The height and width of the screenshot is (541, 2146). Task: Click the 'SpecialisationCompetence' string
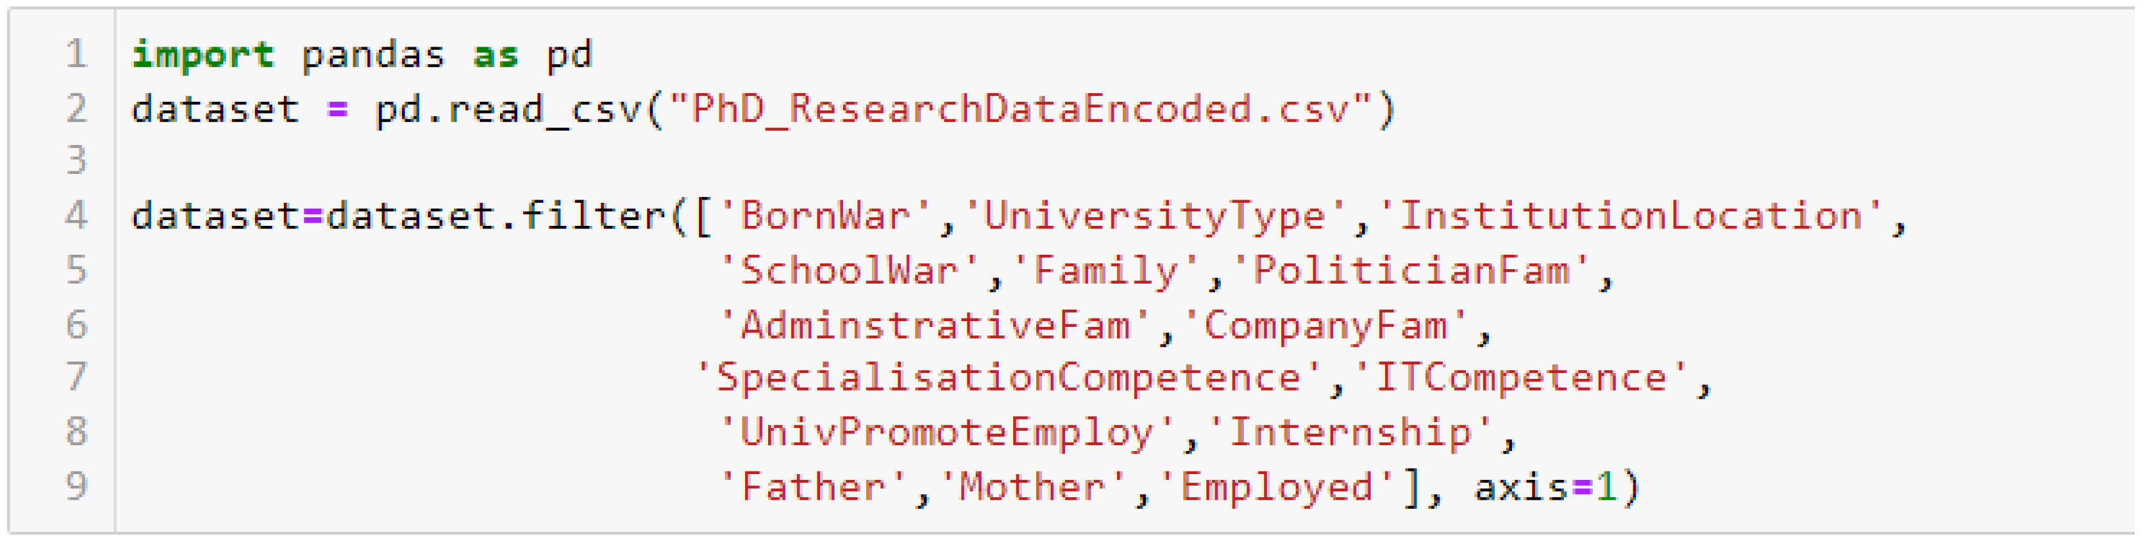pyautogui.click(x=1008, y=379)
